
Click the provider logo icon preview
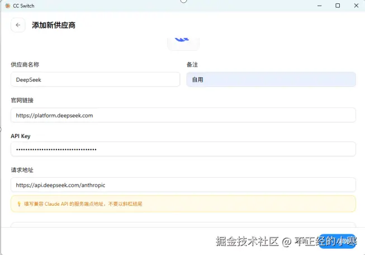coord(183,43)
